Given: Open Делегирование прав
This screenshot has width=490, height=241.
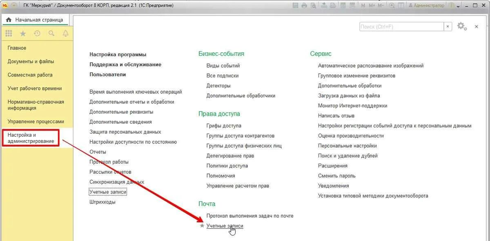Looking at the screenshot, I should (230, 156).
